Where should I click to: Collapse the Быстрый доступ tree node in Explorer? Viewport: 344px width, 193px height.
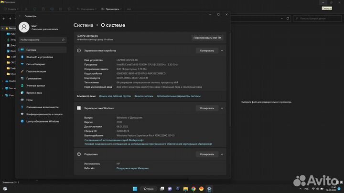[2, 28]
